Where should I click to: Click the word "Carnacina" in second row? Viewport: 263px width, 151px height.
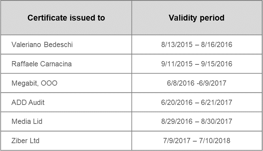click(56, 64)
